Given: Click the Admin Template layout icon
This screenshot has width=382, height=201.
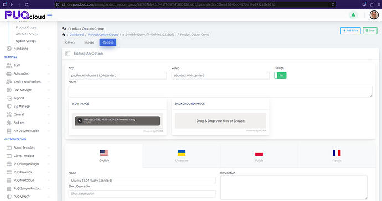Looking at the screenshot, I should coord(9,147).
